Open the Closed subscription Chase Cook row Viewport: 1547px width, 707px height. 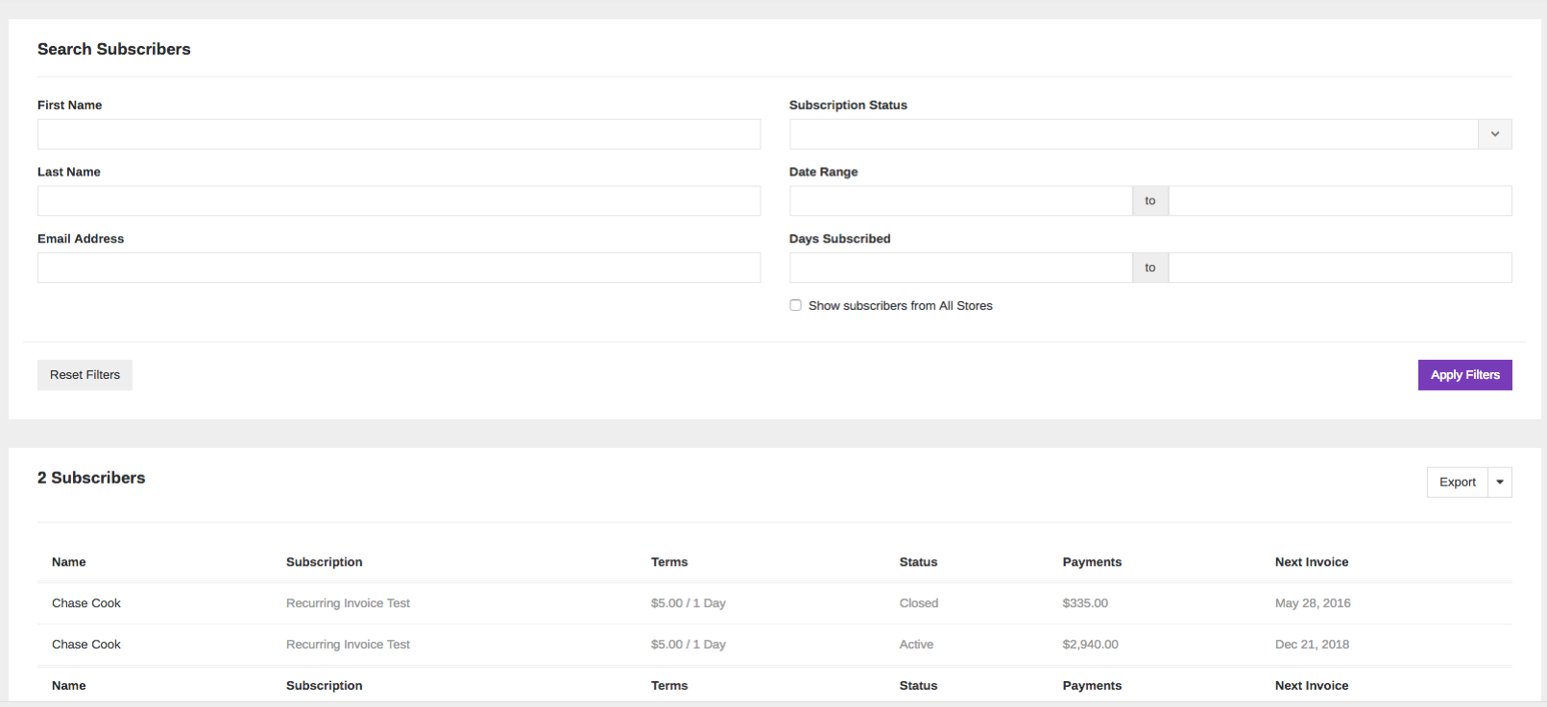pyautogui.click(x=775, y=603)
